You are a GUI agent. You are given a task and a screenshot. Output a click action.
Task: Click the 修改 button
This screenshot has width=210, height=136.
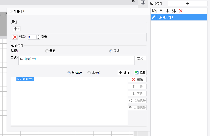tap(140, 73)
